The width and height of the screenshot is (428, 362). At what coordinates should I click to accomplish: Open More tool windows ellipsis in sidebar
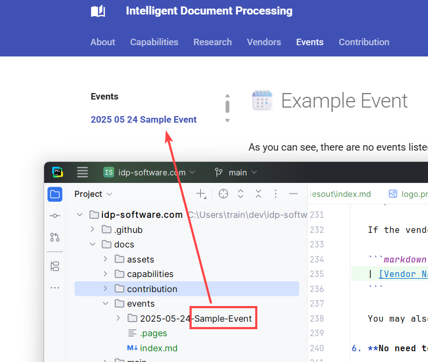(55, 288)
